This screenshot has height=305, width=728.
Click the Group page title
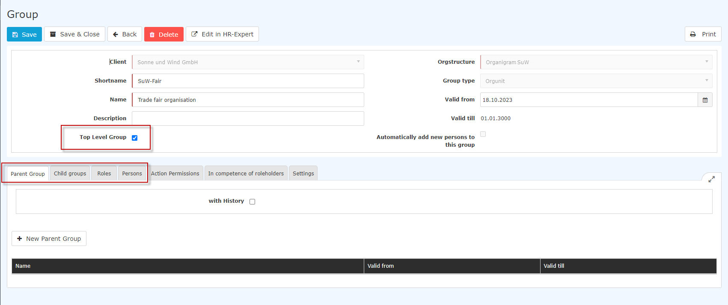(x=22, y=14)
